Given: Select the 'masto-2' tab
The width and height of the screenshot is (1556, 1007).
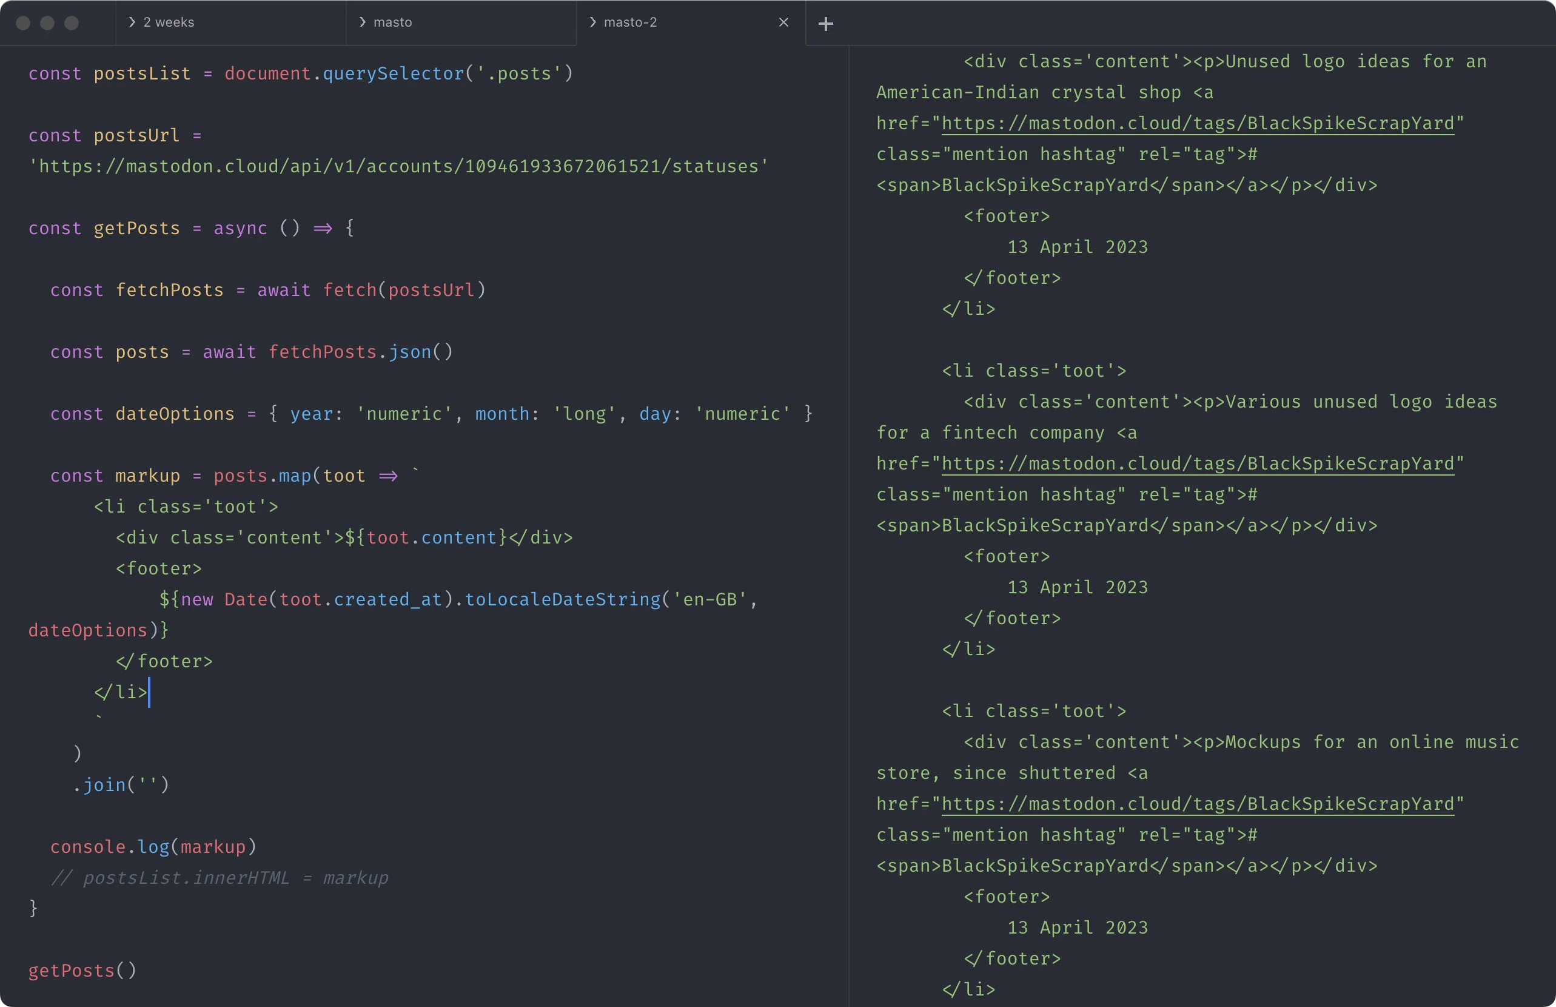Looking at the screenshot, I should [x=691, y=23].
